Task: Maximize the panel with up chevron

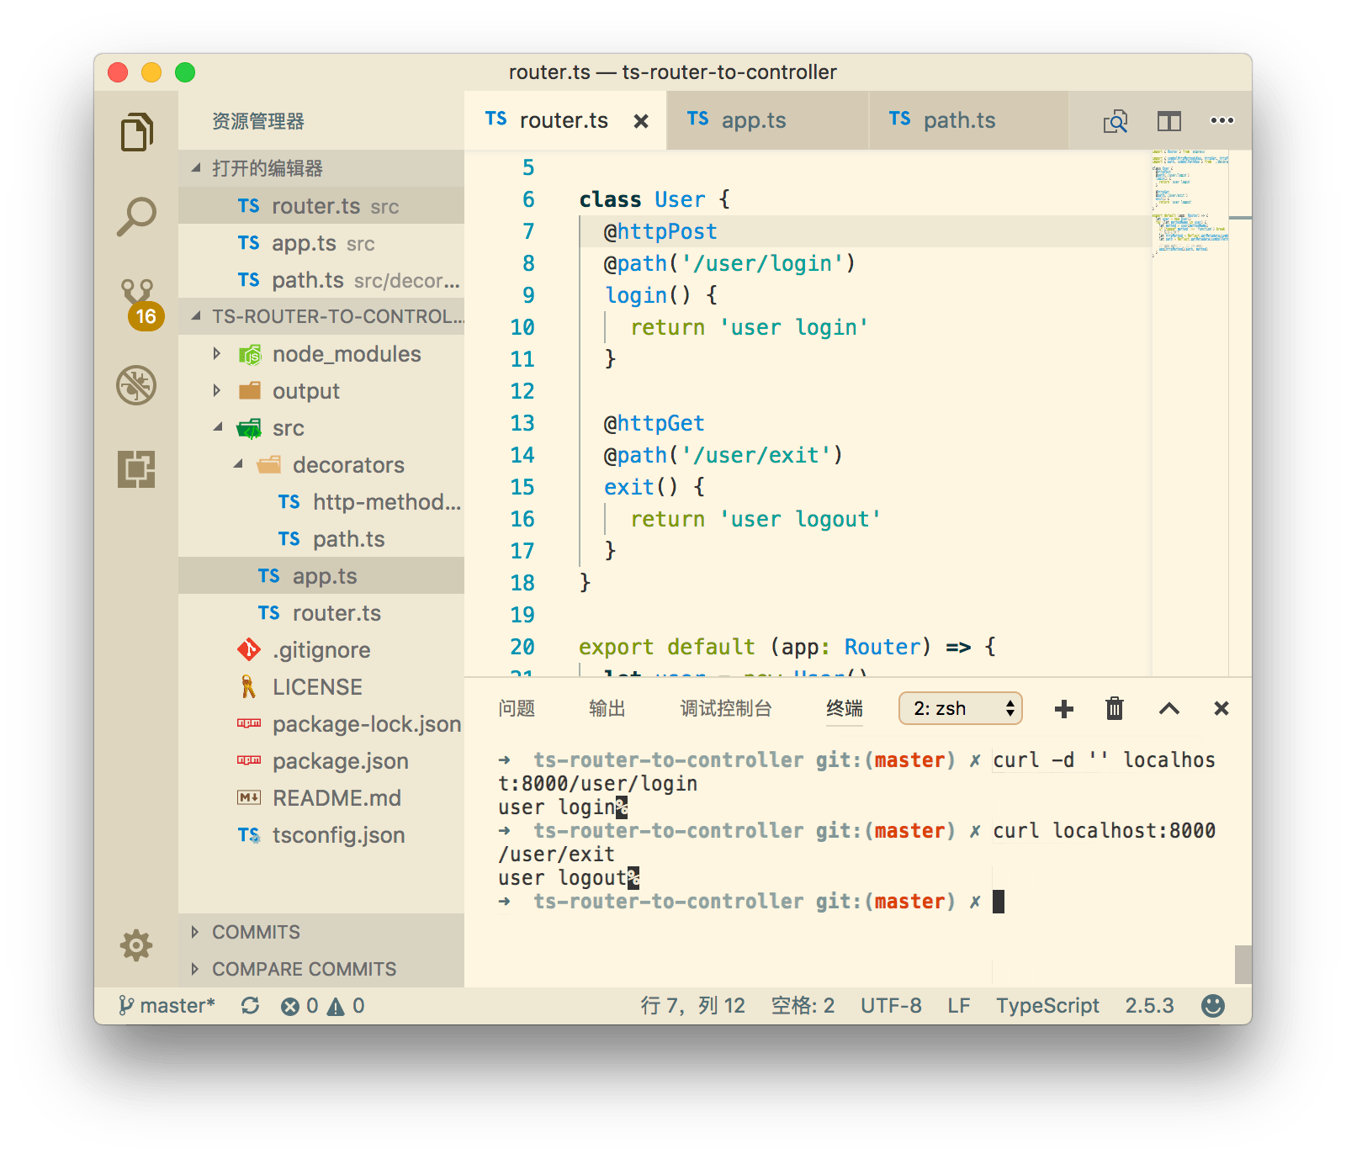Action: click(1168, 709)
